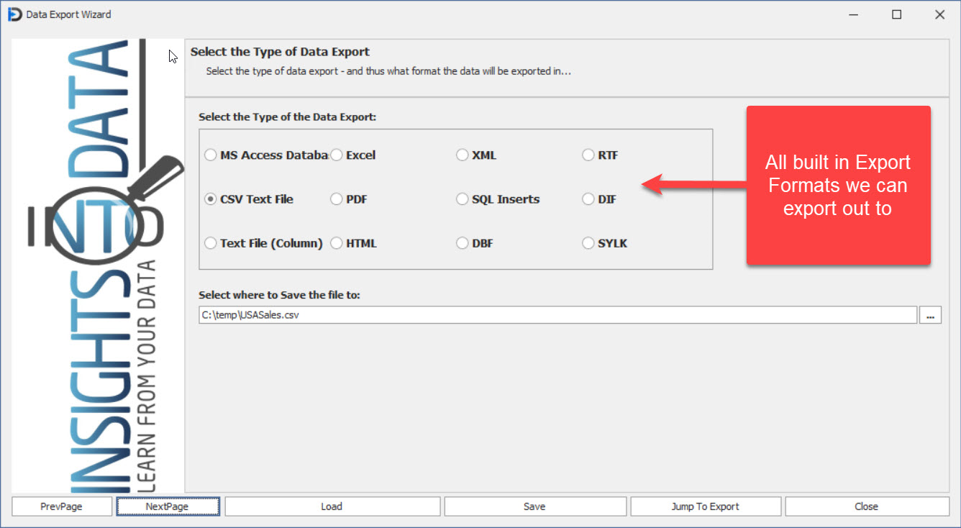961x528 pixels.
Task: Click the Load button
Action: [x=332, y=506]
